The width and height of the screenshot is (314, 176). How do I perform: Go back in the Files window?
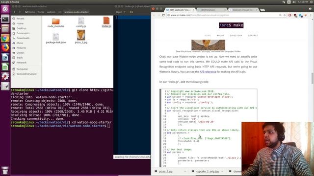14,12
